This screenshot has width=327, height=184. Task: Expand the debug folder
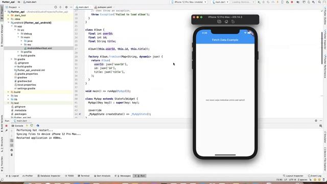pyautogui.click(x=18, y=34)
